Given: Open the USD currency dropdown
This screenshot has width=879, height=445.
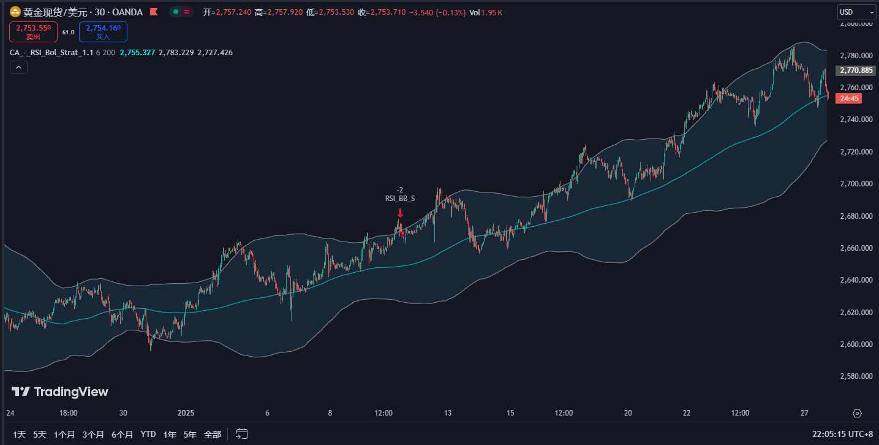Looking at the screenshot, I should click(856, 12).
